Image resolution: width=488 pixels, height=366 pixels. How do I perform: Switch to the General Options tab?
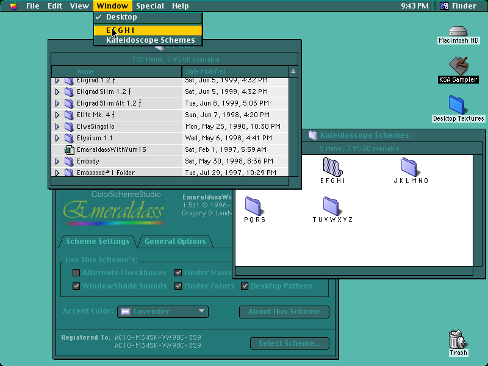175,242
